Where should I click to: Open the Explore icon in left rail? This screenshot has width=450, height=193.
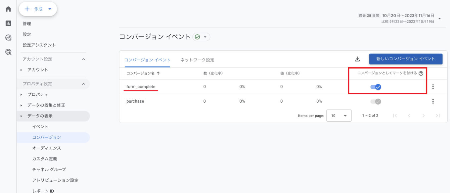(x=8, y=38)
